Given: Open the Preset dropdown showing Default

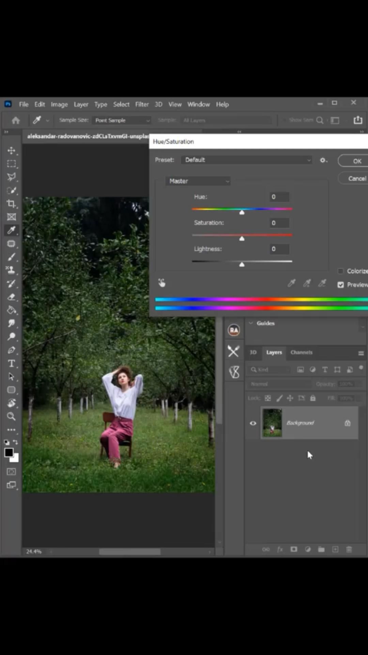Looking at the screenshot, I should pyautogui.click(x=247, y=160).
